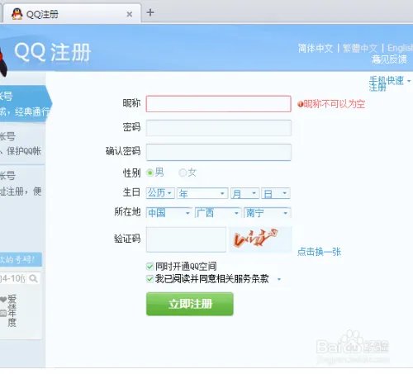Click the green 立即注册 button
The image size is (413, 374).
[x=190, y=304]
